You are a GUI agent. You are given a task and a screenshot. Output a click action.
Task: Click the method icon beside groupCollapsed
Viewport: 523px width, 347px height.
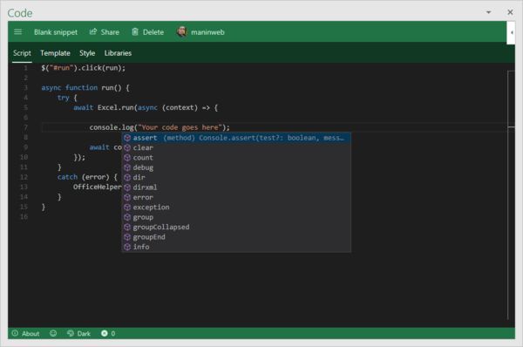tap(127, 228)
